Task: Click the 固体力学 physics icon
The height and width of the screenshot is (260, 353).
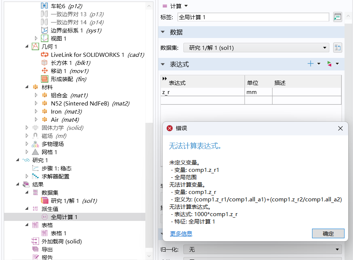Action: [x=35, y=128]
